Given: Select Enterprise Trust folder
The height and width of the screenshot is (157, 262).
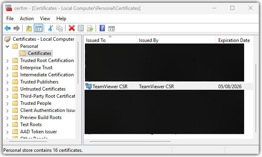Looking at the screenshot, I should coord(36,68).
